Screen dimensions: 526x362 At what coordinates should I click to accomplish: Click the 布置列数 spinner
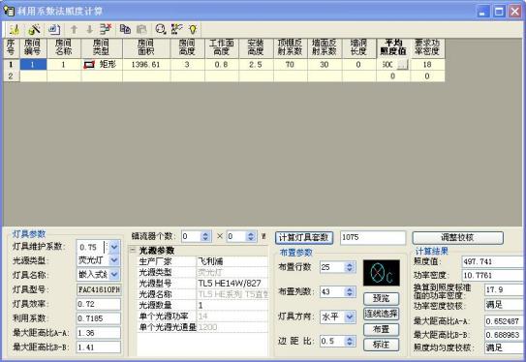click(350, 291)
